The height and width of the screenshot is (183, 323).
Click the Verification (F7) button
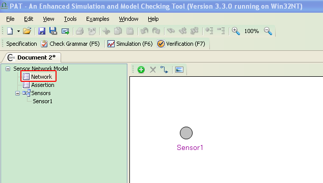[x=181, y=44]
